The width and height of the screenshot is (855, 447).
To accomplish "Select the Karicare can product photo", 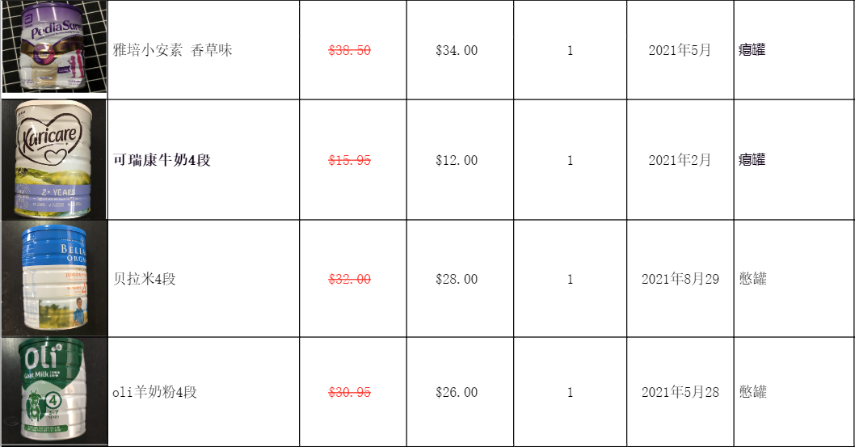I will tap(55, 160).
